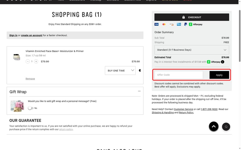Click info icon beside Buy One Time

140,70
